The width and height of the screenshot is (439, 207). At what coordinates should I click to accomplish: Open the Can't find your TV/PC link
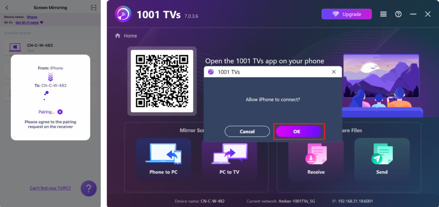[51, 188]
